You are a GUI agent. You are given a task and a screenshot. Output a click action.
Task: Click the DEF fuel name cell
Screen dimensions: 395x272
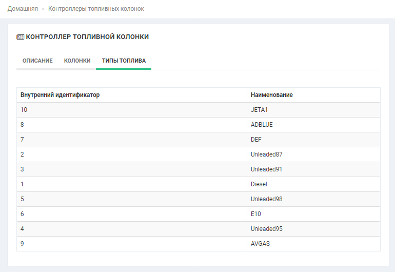(x=256, y=140)
